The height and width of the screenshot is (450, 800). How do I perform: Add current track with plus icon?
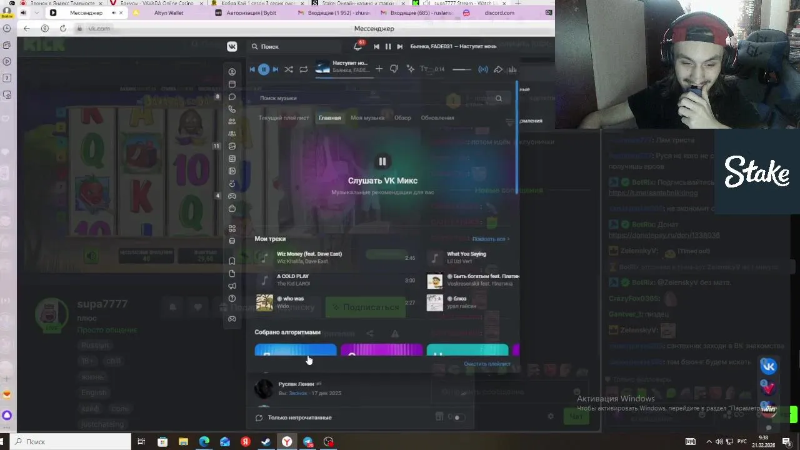379,69
